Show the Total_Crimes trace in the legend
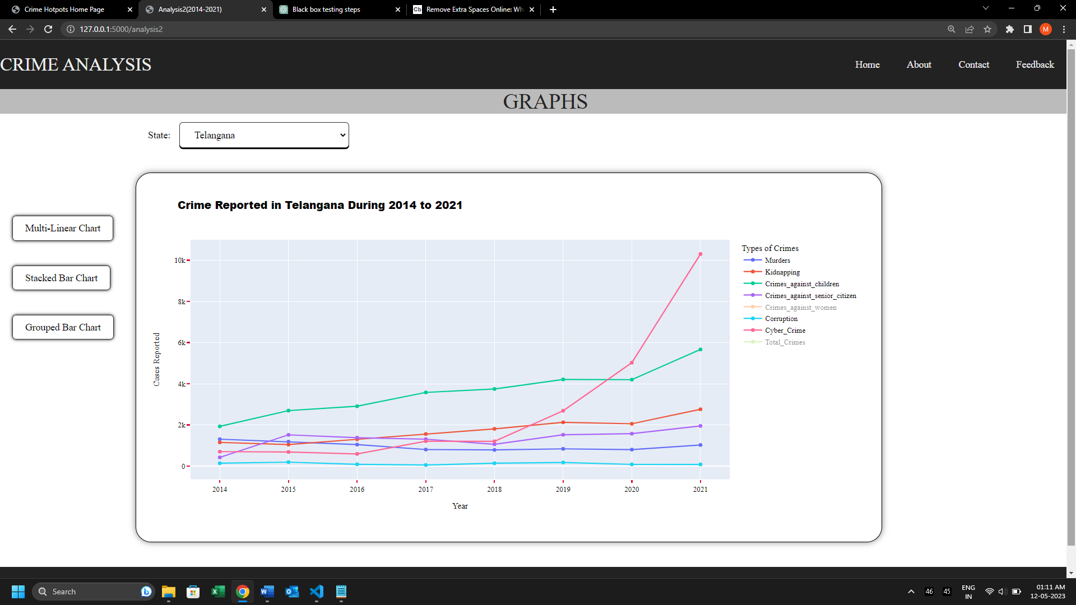This screenshot has width=1076, height=605. pos(785,342)
